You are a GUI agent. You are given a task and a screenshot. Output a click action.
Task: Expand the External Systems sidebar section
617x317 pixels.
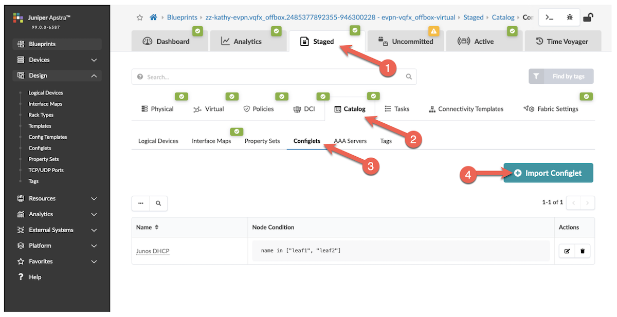pyautogui.click(x=57, y=230)
